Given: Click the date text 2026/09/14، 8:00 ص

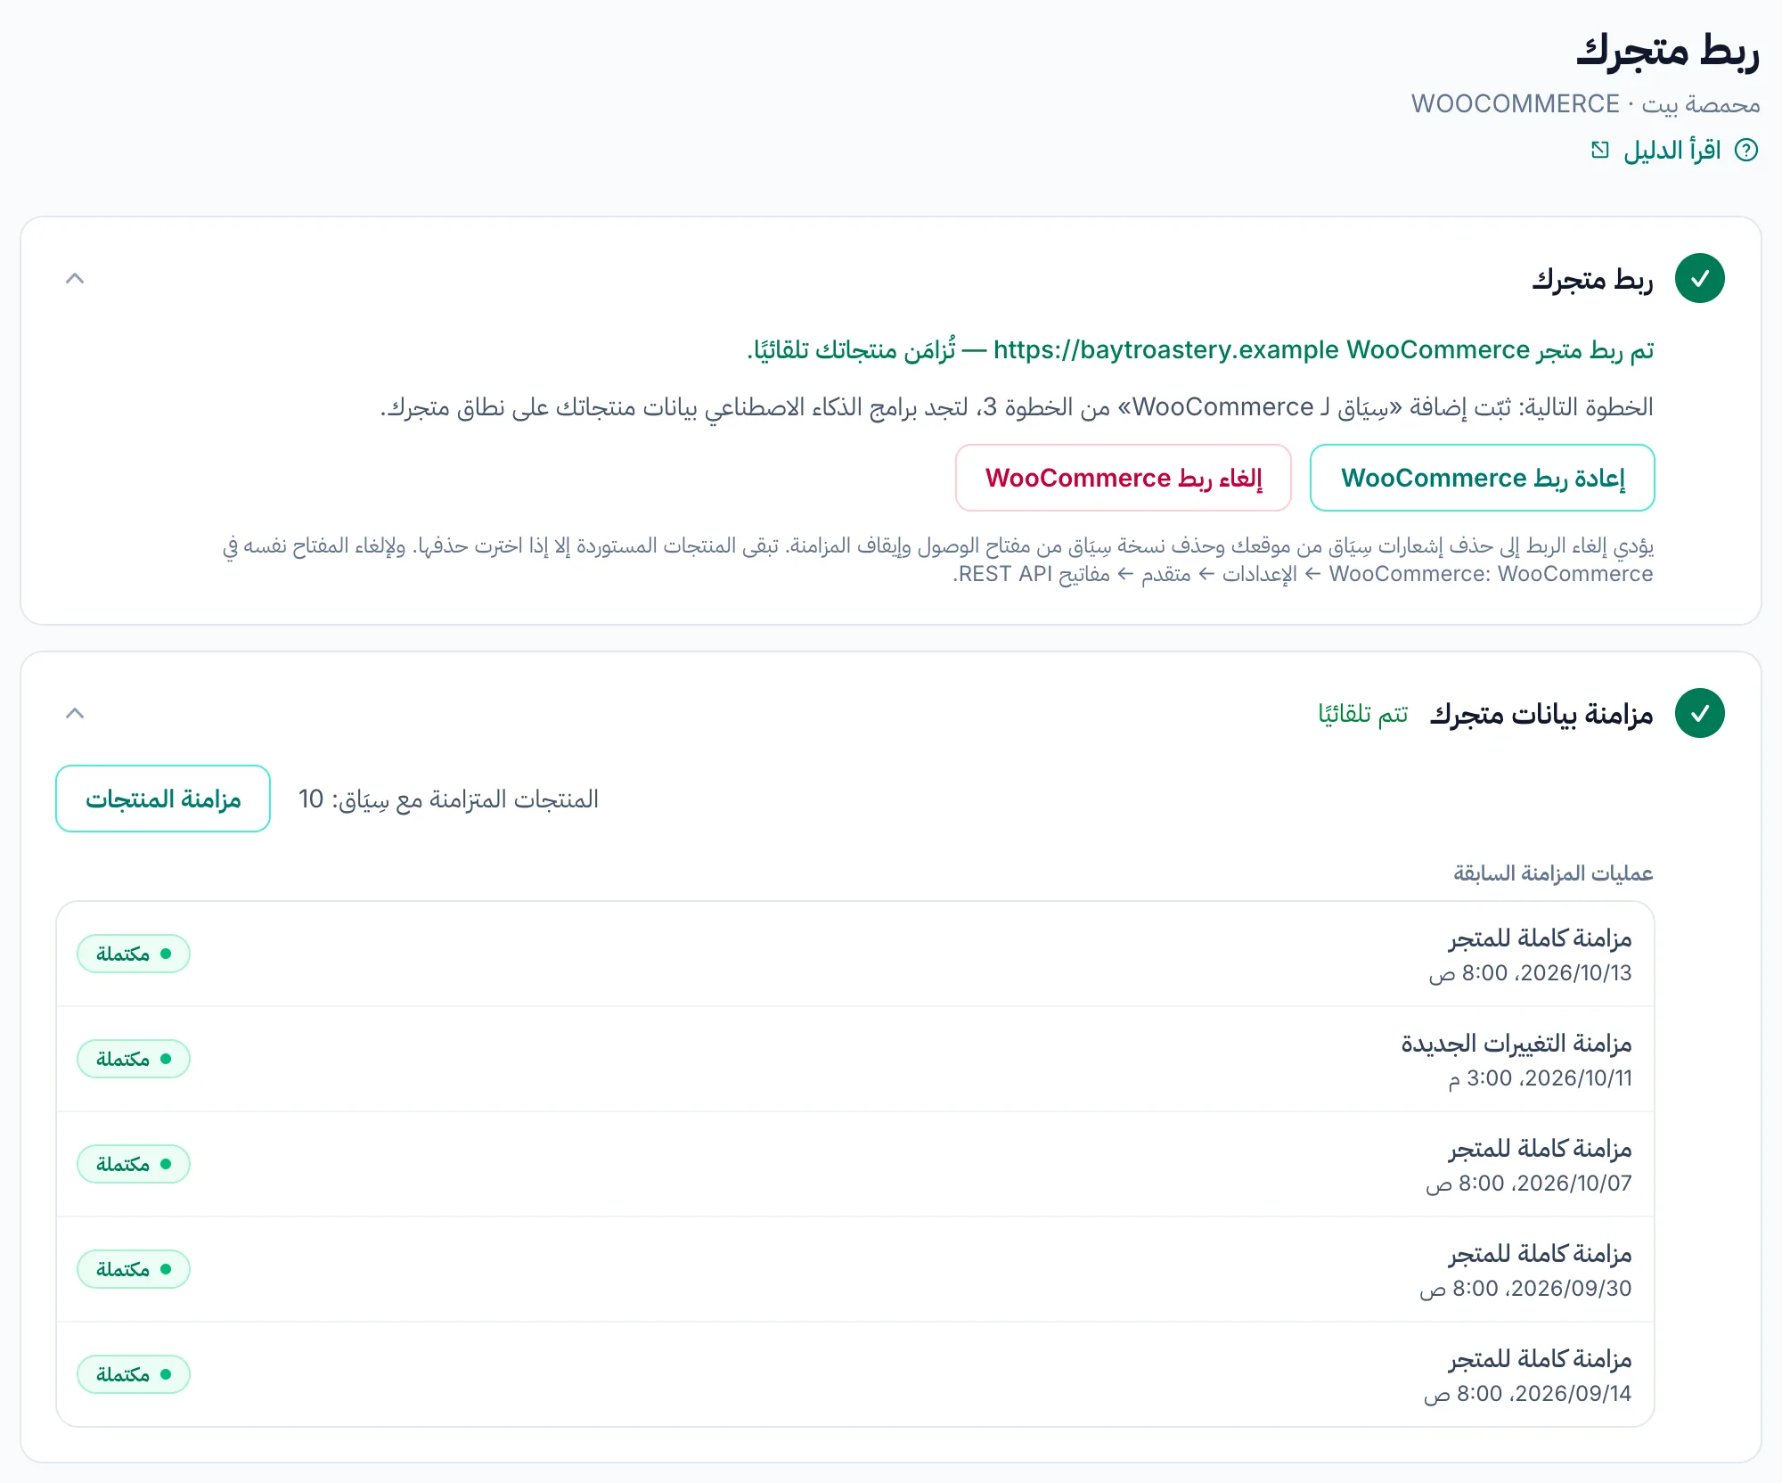Looking at the screenshot, I should [1527, 1394].
